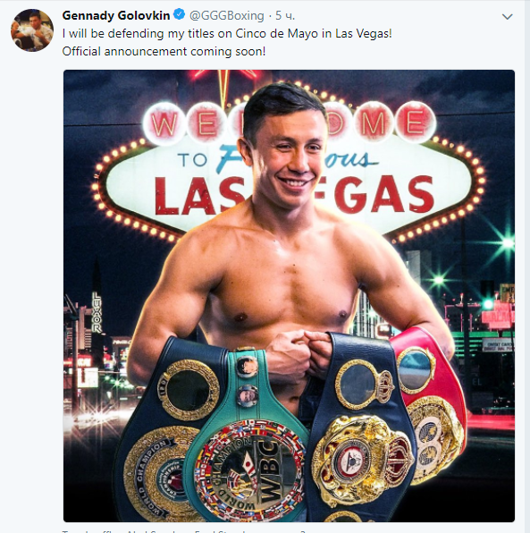Click 'Official announcement coming soon!' text

(164, 52)
